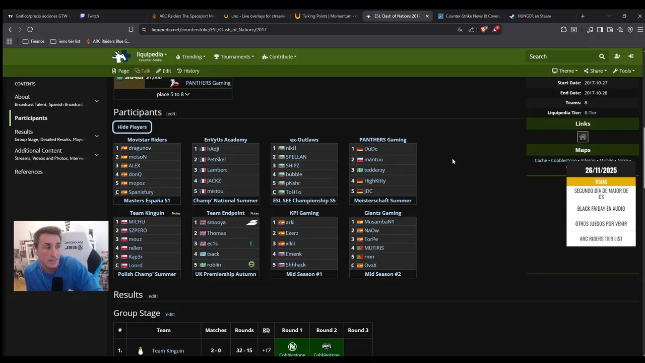Open a new browser tab with plus
Viewport: 645px width, 363px height.
click(583, 16)
